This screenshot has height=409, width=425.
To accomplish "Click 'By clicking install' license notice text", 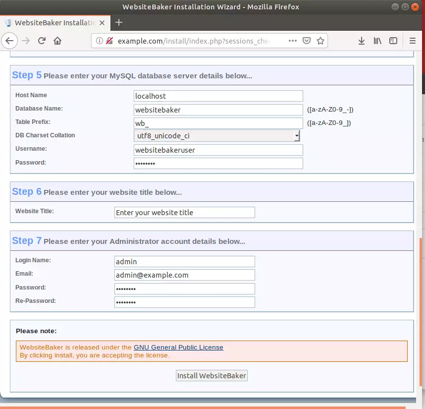I will pyautogui.click(x=95, y=355).
